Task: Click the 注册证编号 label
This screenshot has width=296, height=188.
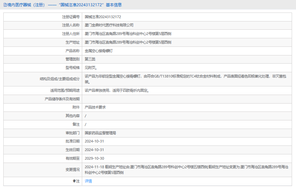Action: (71, 17)
